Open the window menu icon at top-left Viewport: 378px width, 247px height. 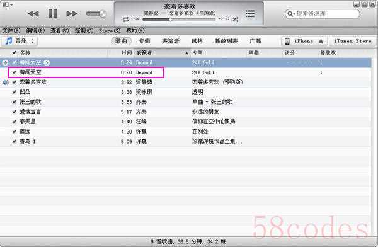coord(8,4)
